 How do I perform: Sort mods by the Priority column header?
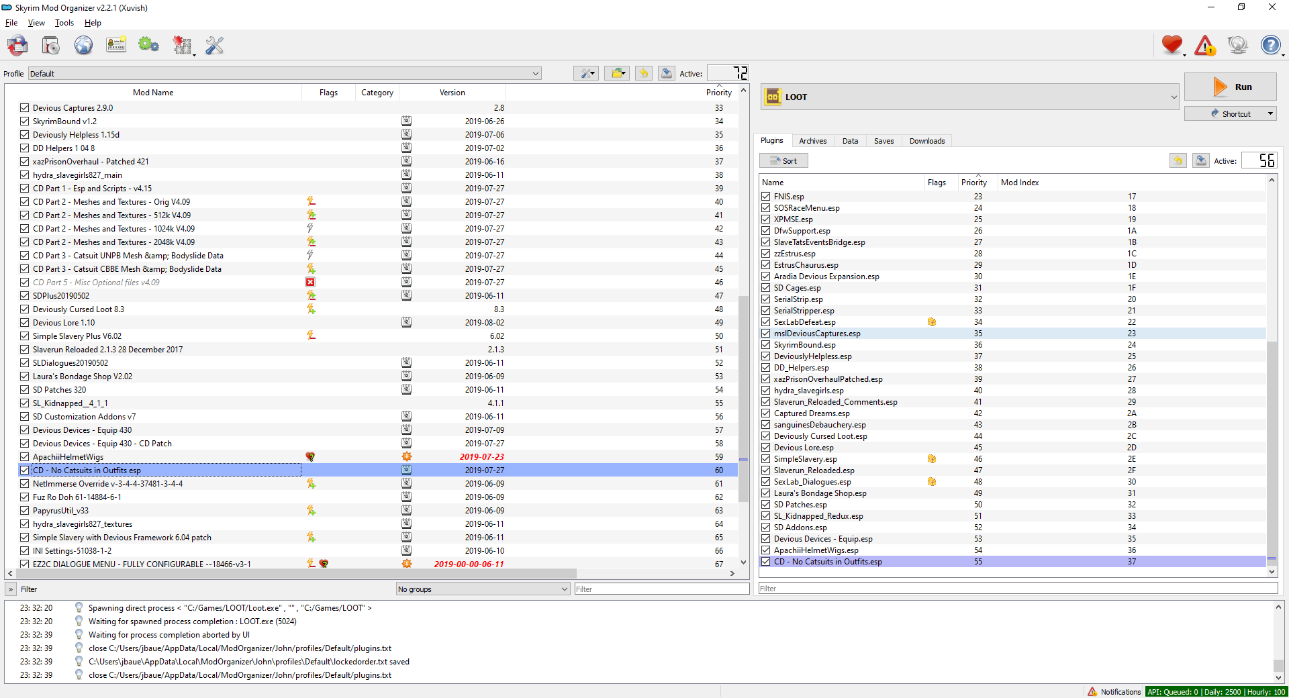point(718,93)
